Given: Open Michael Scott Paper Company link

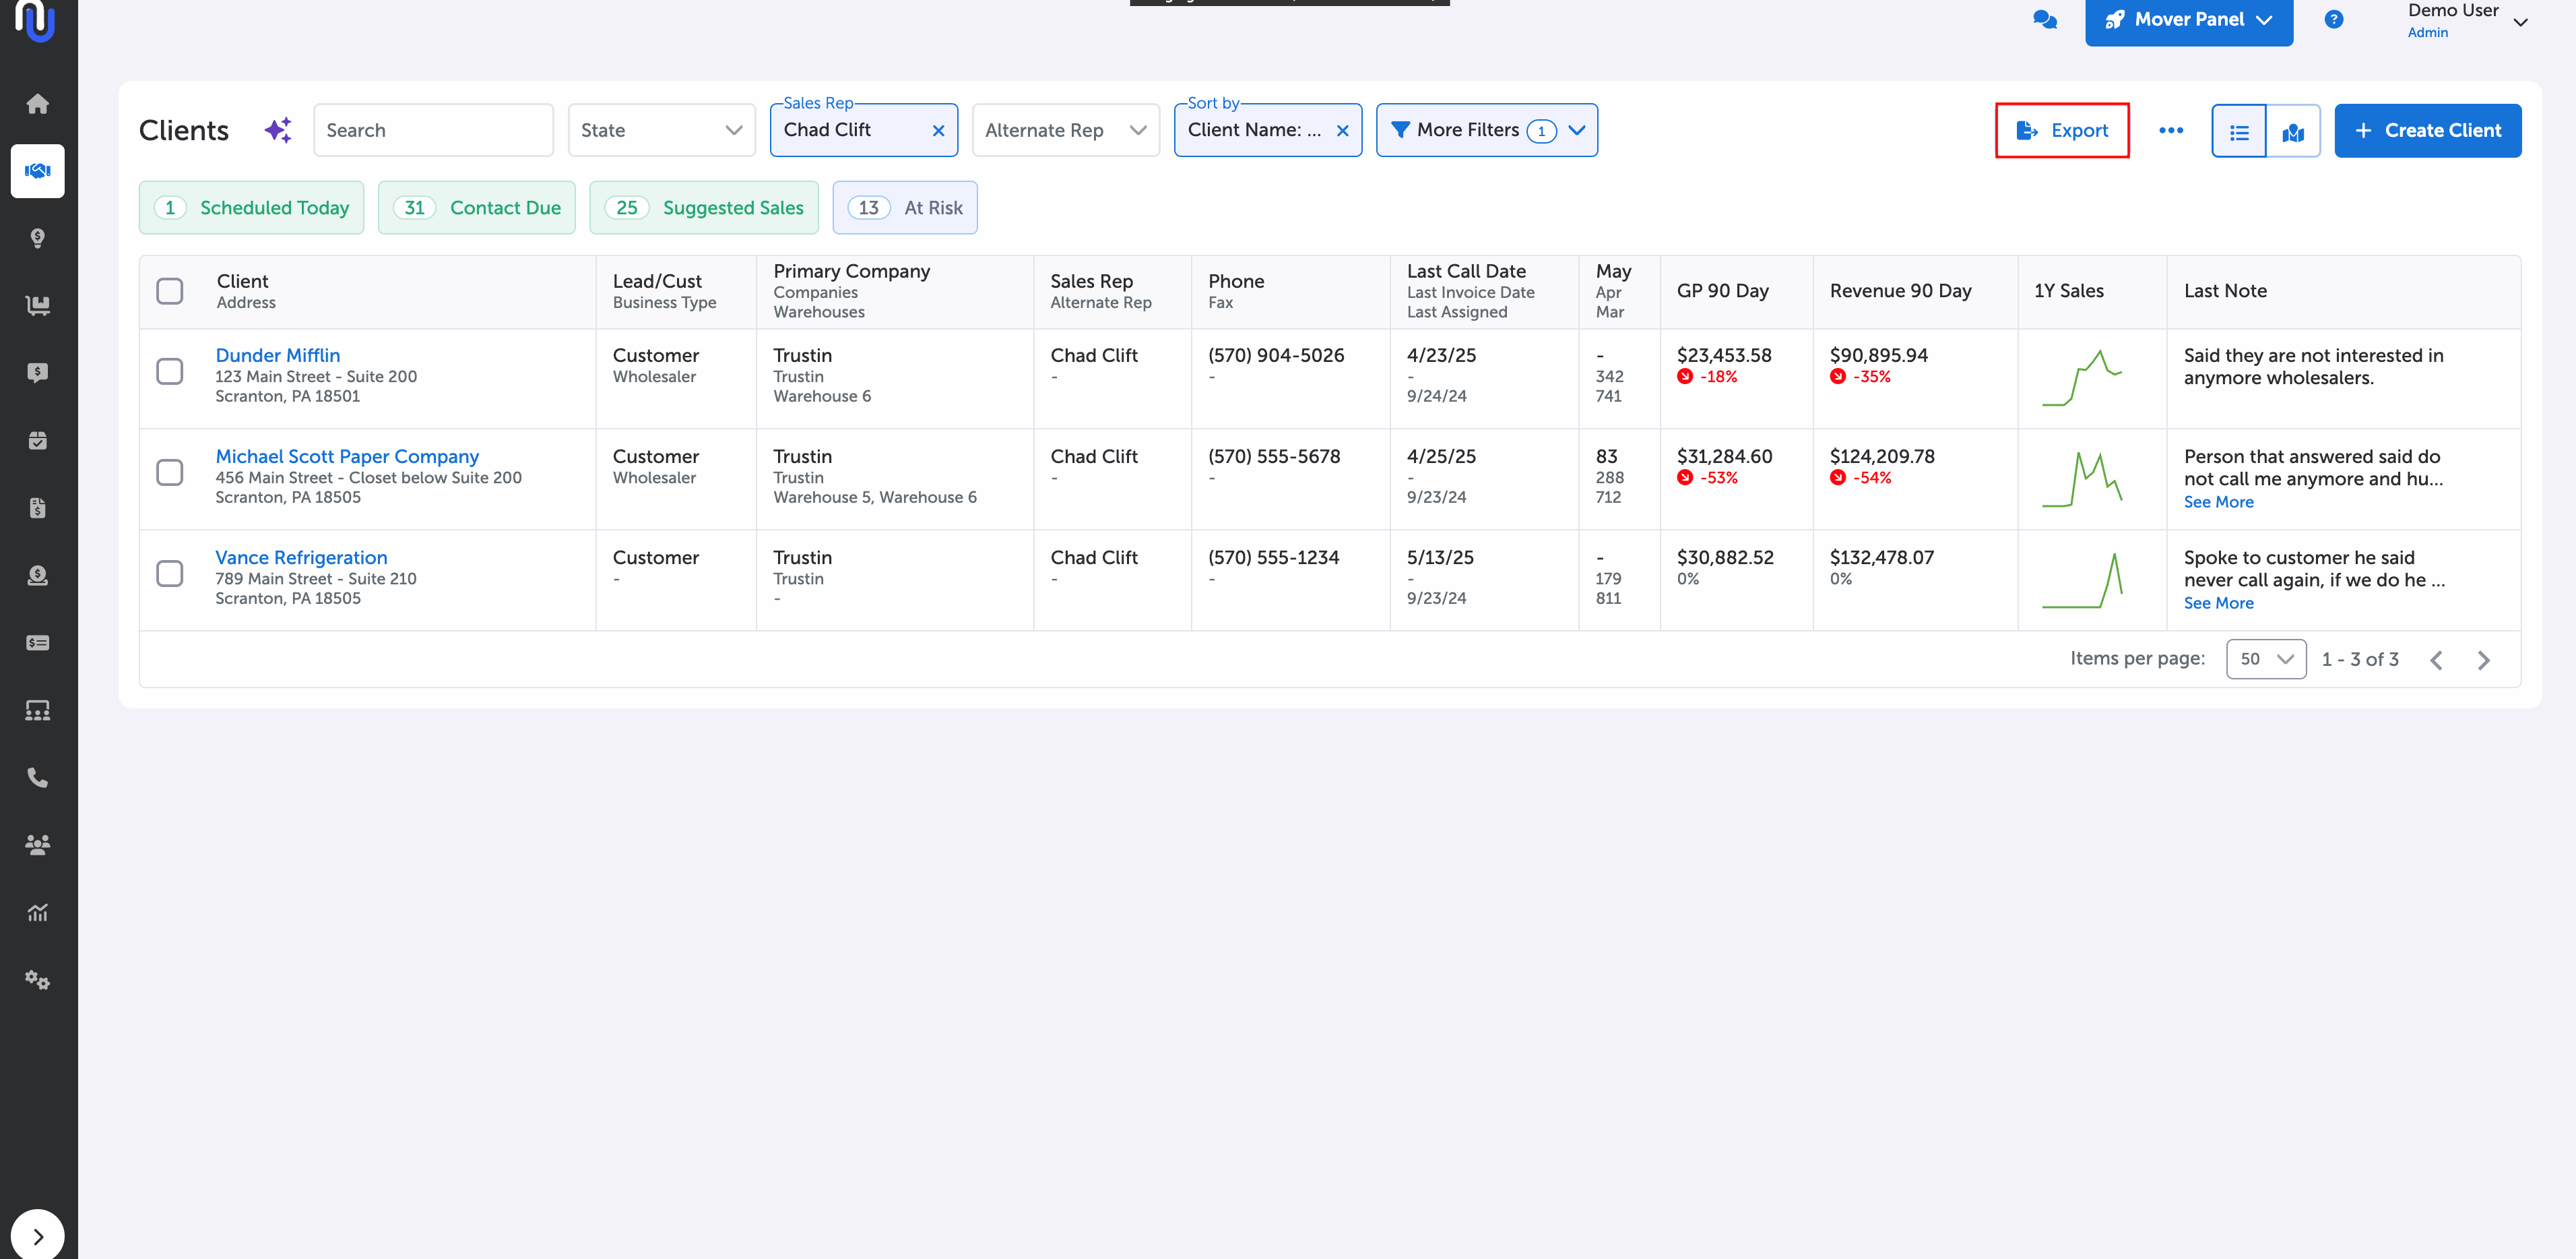Looking at the screenshot, I should (347, 456).
